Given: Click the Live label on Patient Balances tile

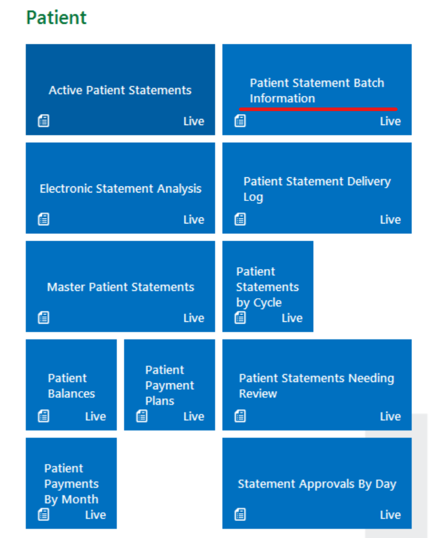Looking at the screenshot, I should coord(95,417).
